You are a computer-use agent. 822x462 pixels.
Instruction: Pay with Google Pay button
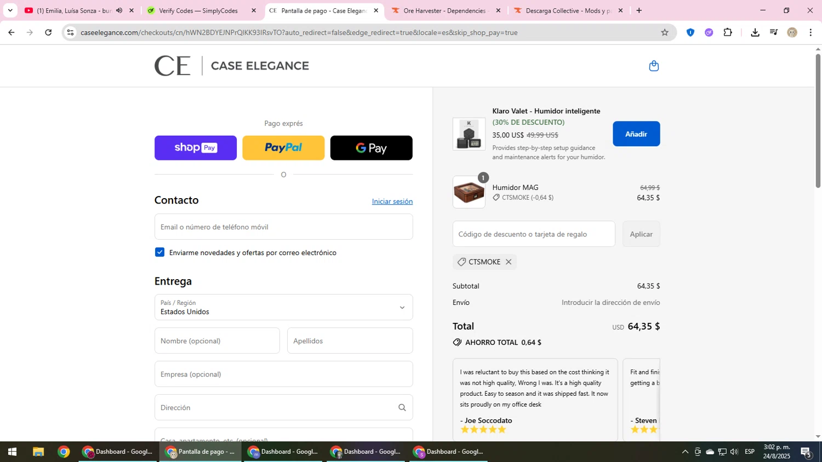click(x=372, y=148)
